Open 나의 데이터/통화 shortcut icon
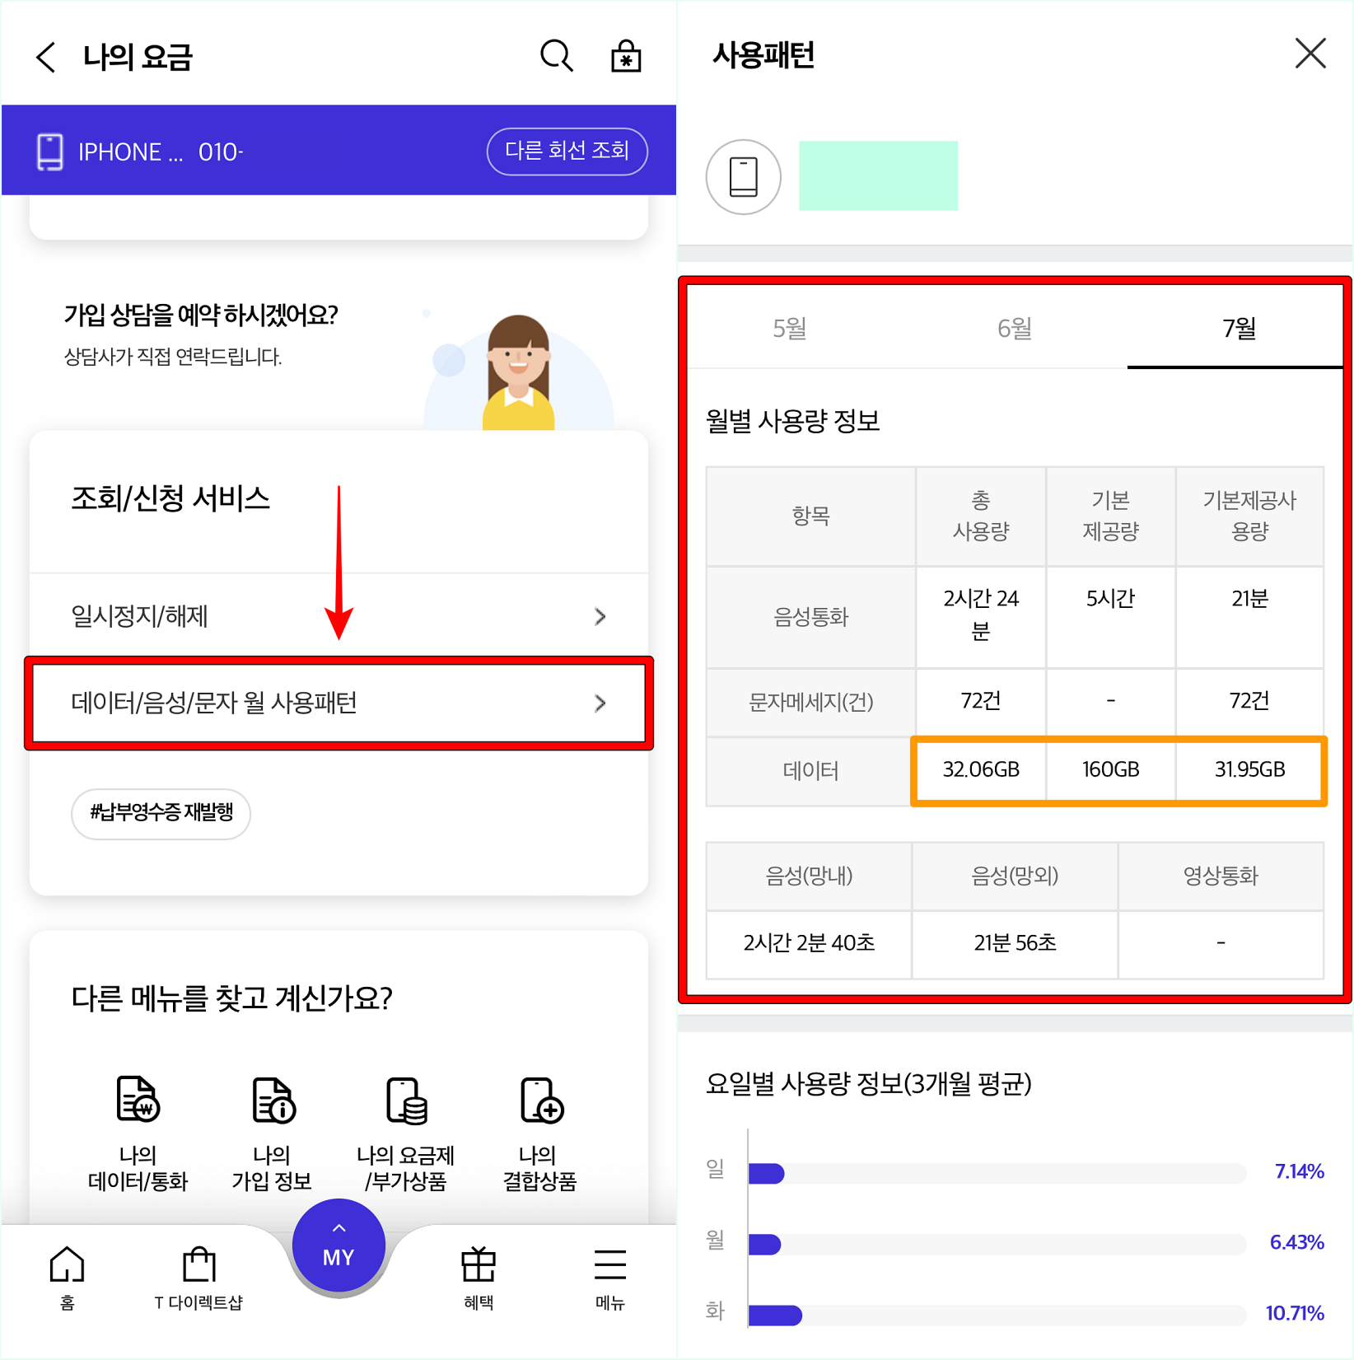This screenshot has height=1360, width=1354. tap(137, 1099)
